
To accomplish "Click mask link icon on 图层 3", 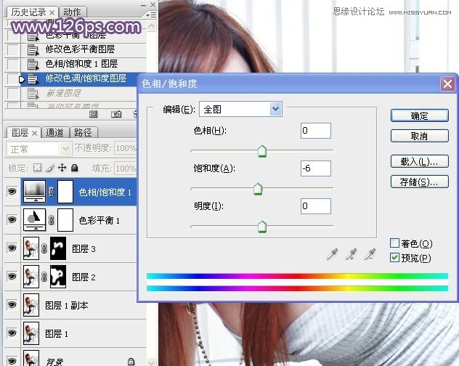I will [x=44, y=248].
